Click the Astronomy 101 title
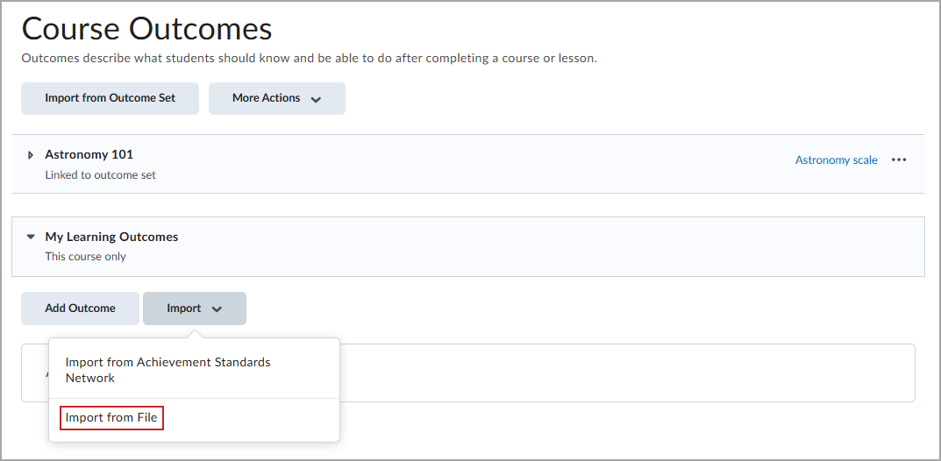Image resolution: width=941 pixels, height=461 pixels. 89,154
